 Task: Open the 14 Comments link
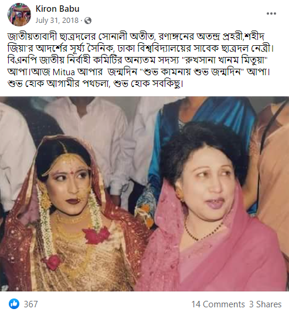pos(218,304)
